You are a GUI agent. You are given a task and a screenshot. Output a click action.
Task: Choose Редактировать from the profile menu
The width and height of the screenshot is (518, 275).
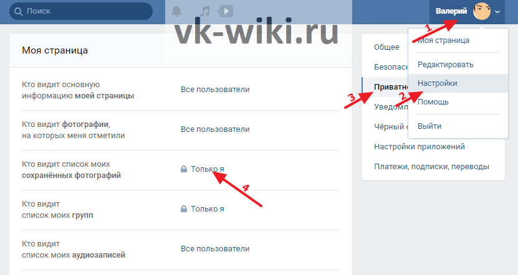point(458,65)
